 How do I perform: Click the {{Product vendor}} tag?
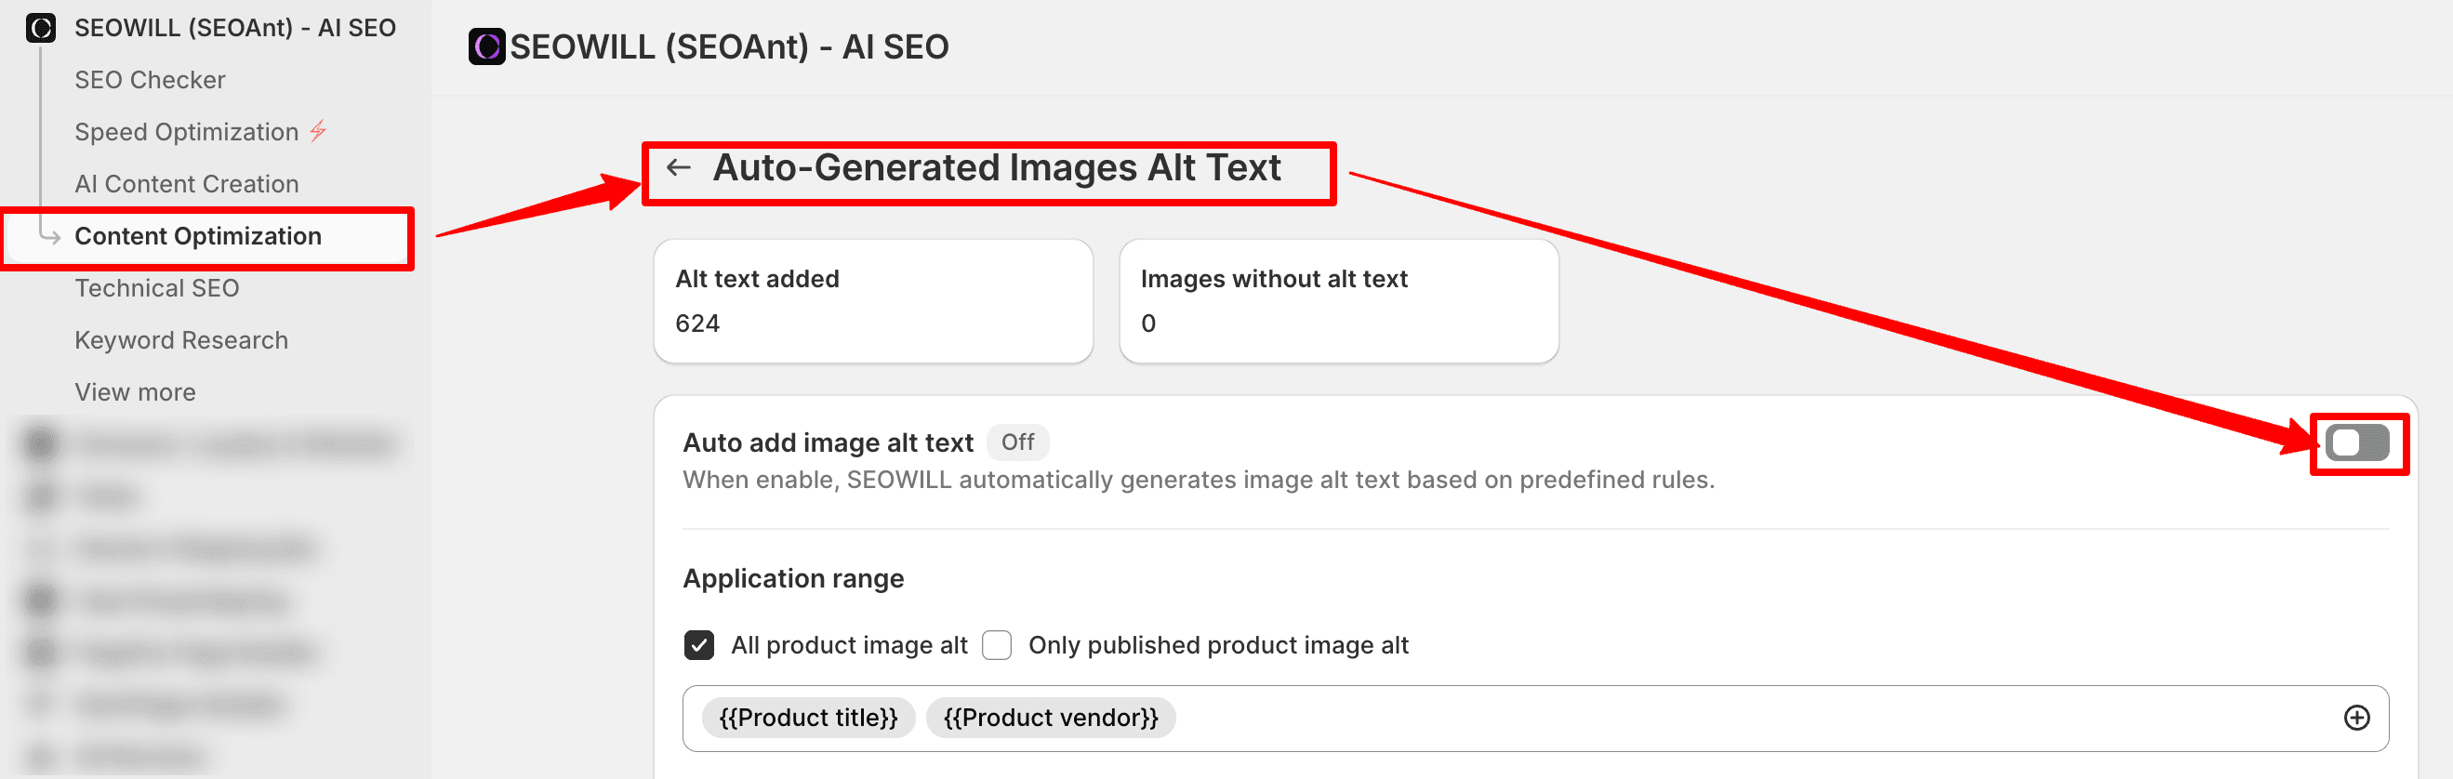(1051, 718)
